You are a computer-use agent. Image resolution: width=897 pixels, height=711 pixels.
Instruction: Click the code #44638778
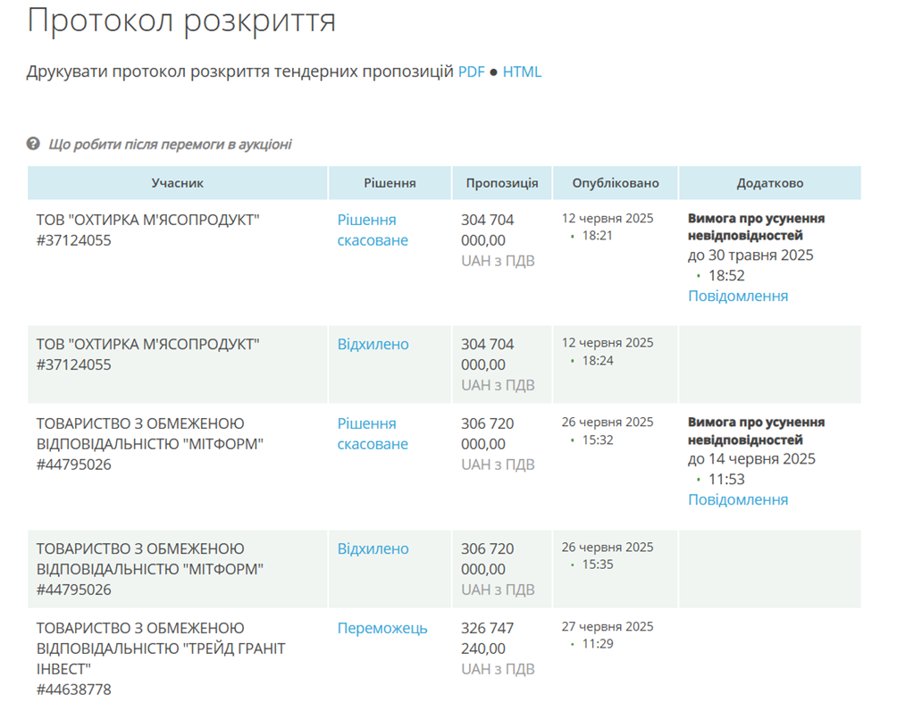[74, 690]
